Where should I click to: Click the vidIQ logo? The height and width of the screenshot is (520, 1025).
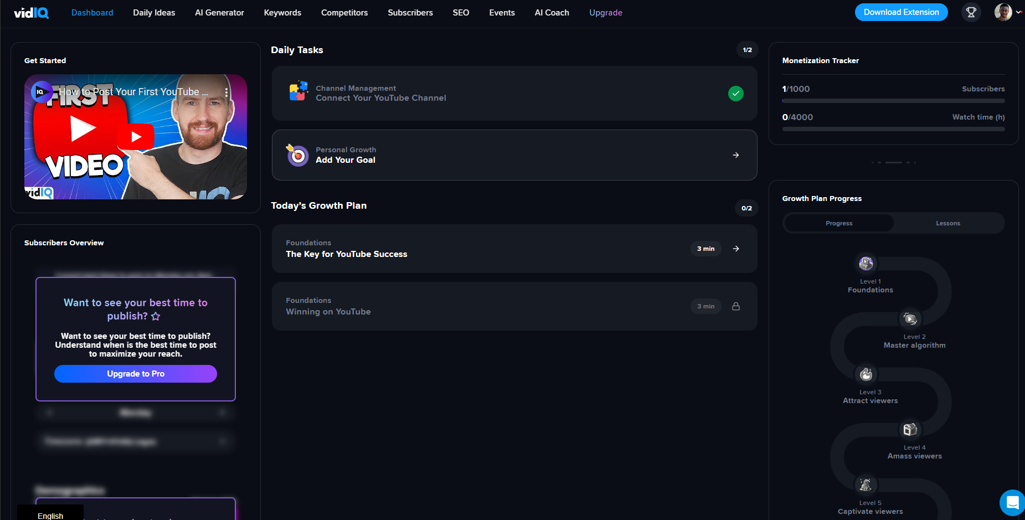pos(32,13)
